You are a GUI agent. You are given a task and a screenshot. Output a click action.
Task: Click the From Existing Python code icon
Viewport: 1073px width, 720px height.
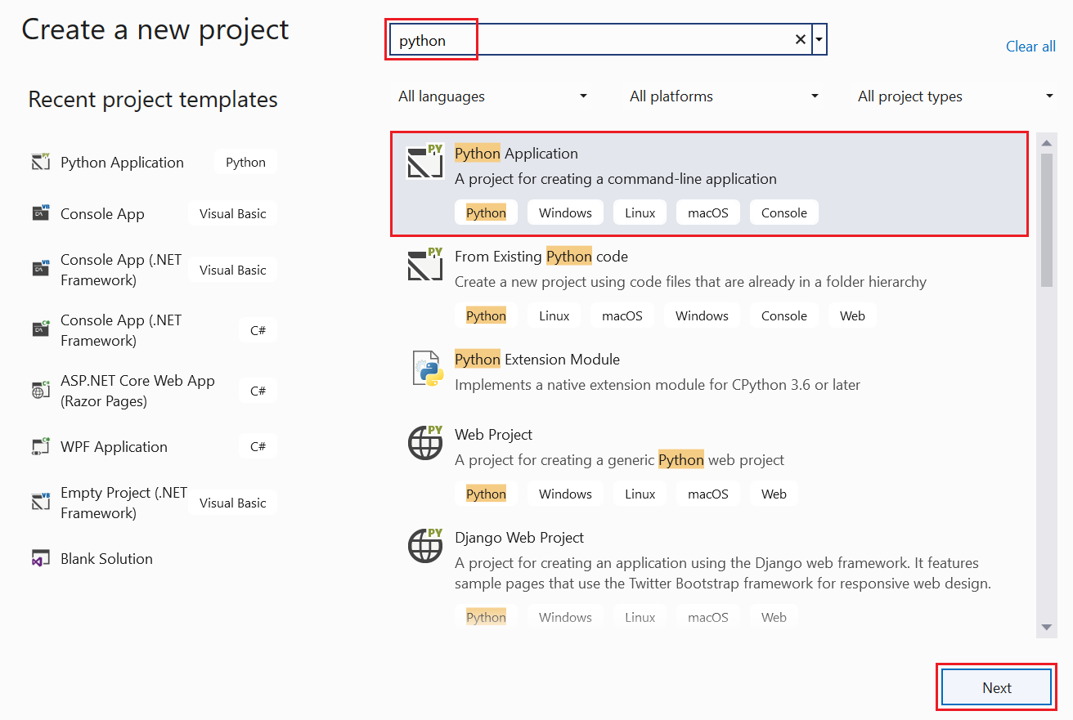(425, 265)
